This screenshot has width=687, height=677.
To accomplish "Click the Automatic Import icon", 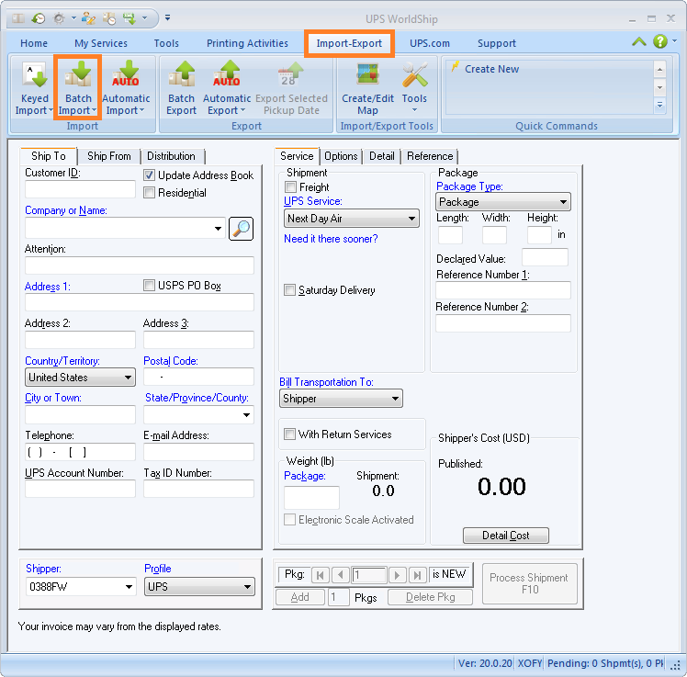I will (x=126, y=73).
